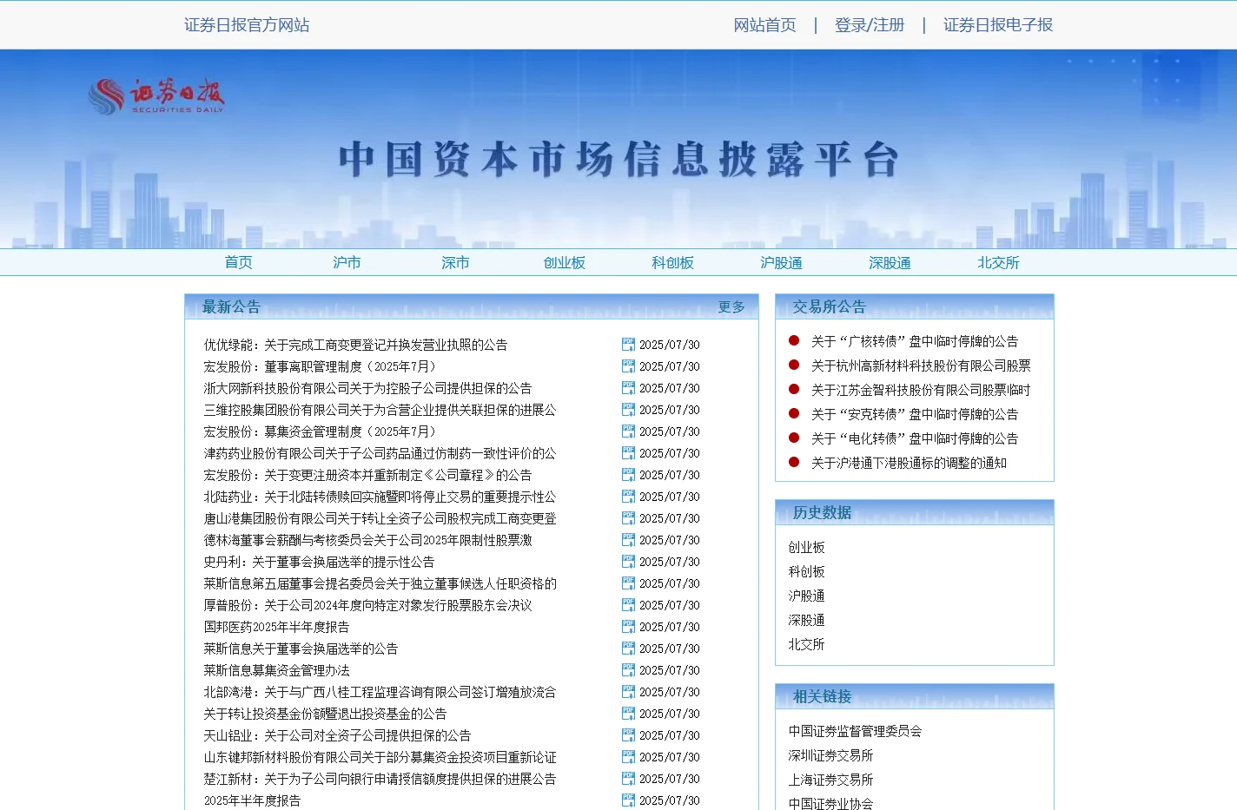Image resolution: width=1237 pixels, height=810 pixels.
Task: Open 创业板 navigation tab
Action: [x=564, y=262]
